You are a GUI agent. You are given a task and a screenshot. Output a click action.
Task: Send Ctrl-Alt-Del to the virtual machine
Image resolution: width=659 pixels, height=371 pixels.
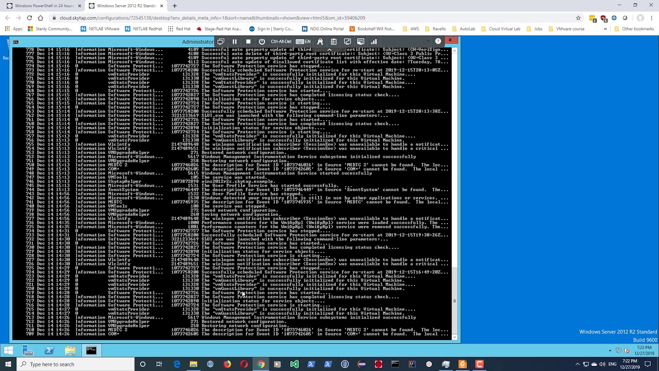[x=281, y=42]
